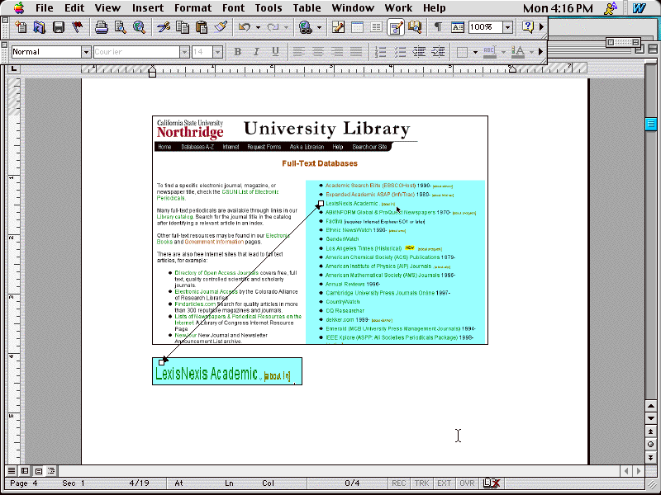Open the Courier font dropdown
Viewport: 661px width, 495px height.
click(x=184, y=52)
